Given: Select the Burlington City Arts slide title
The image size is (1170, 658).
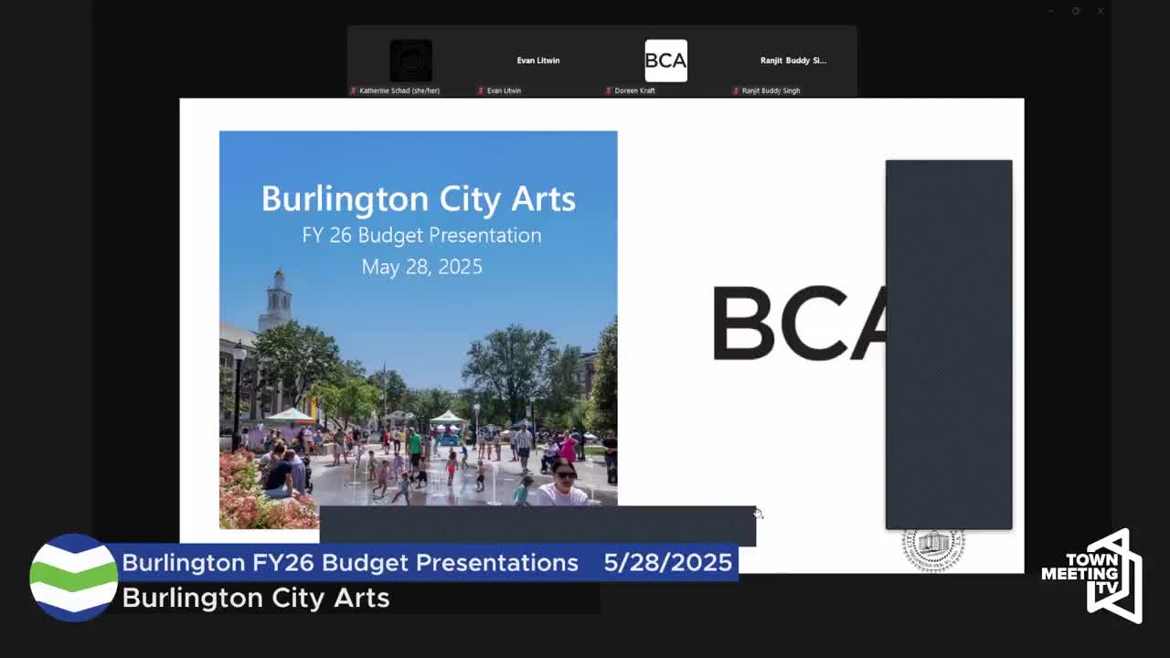Looking at the screenshot, I should coord(419,199).
